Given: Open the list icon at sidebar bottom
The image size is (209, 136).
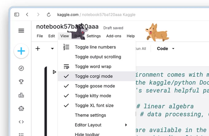Looking at the screenshot, I should tap(21, 134).
